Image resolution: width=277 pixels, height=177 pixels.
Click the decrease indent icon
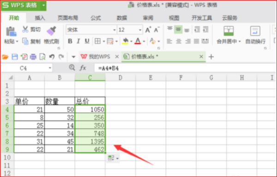tap(197, 29)
